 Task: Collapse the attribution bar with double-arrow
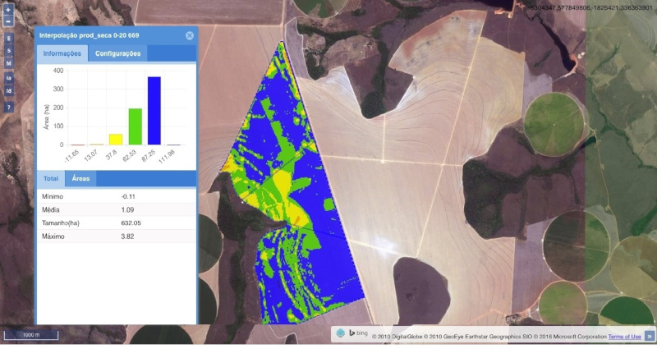tap(649, 336)
